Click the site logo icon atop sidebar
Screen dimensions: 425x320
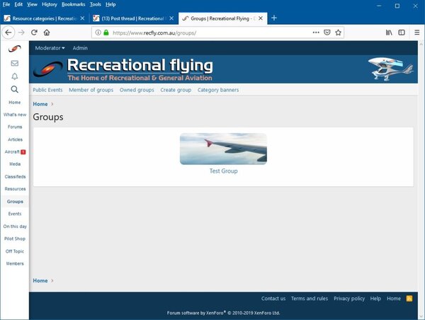coord(14,49)
